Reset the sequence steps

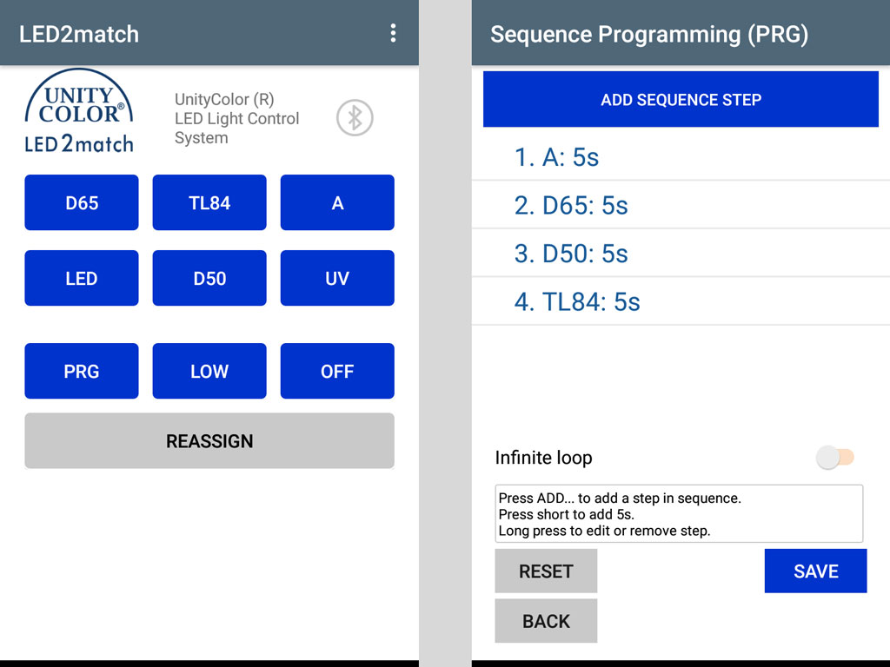(x=546, y=571)
